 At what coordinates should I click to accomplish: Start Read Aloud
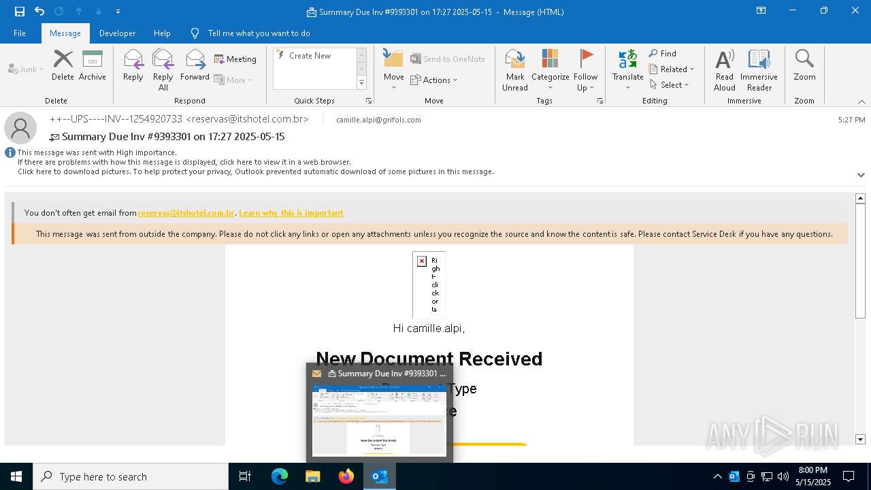coord(725,70)
